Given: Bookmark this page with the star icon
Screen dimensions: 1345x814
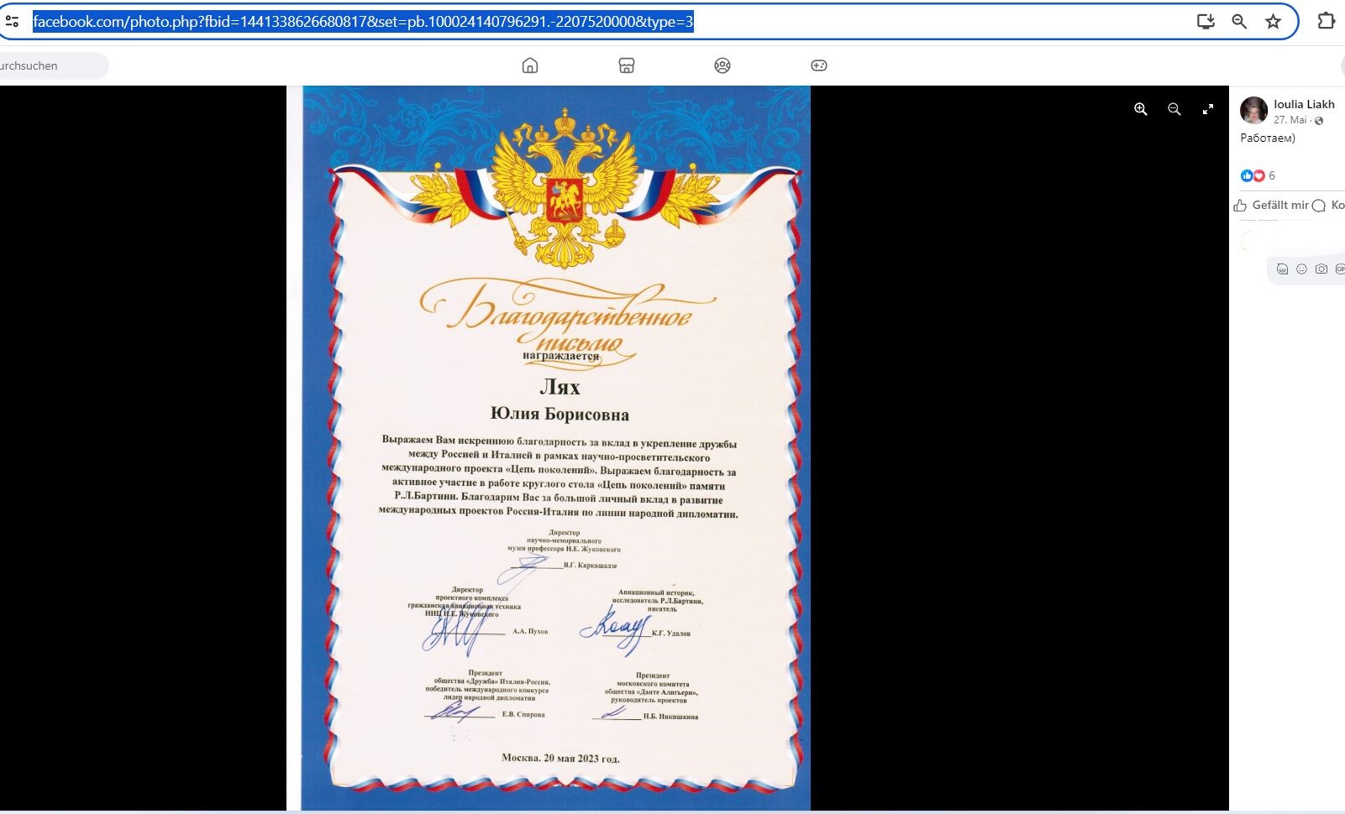Looking at the screenshot, I should point(1273,22).
